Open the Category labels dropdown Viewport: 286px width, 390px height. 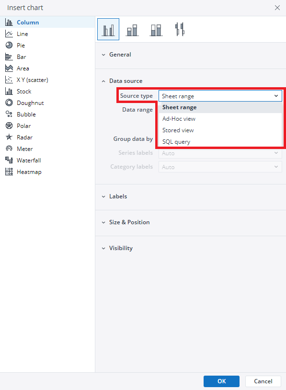(x=220, y=167)
